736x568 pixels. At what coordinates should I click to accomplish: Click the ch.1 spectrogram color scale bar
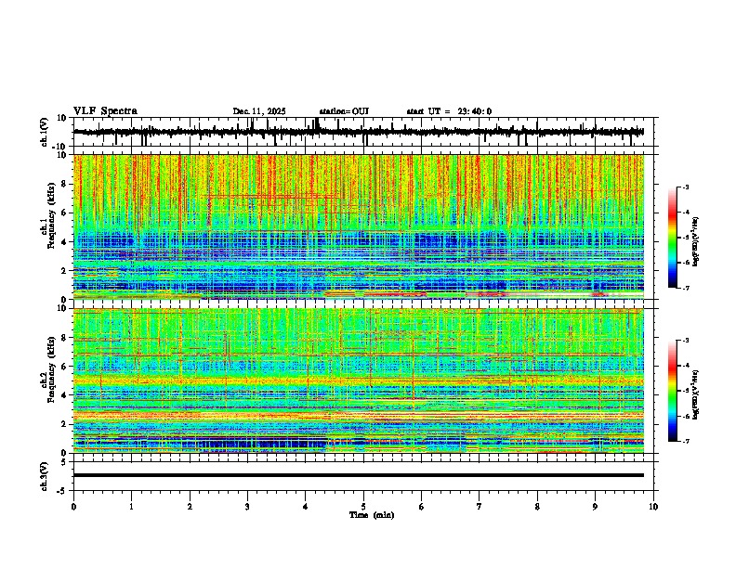coord(672,238)
